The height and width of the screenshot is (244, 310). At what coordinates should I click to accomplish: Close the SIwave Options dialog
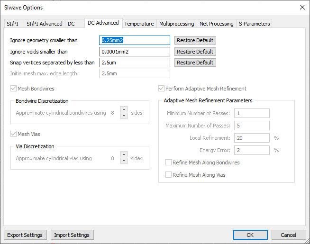tap(302, 7)
